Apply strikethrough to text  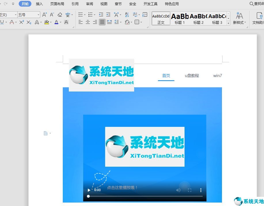pos(12,22)
